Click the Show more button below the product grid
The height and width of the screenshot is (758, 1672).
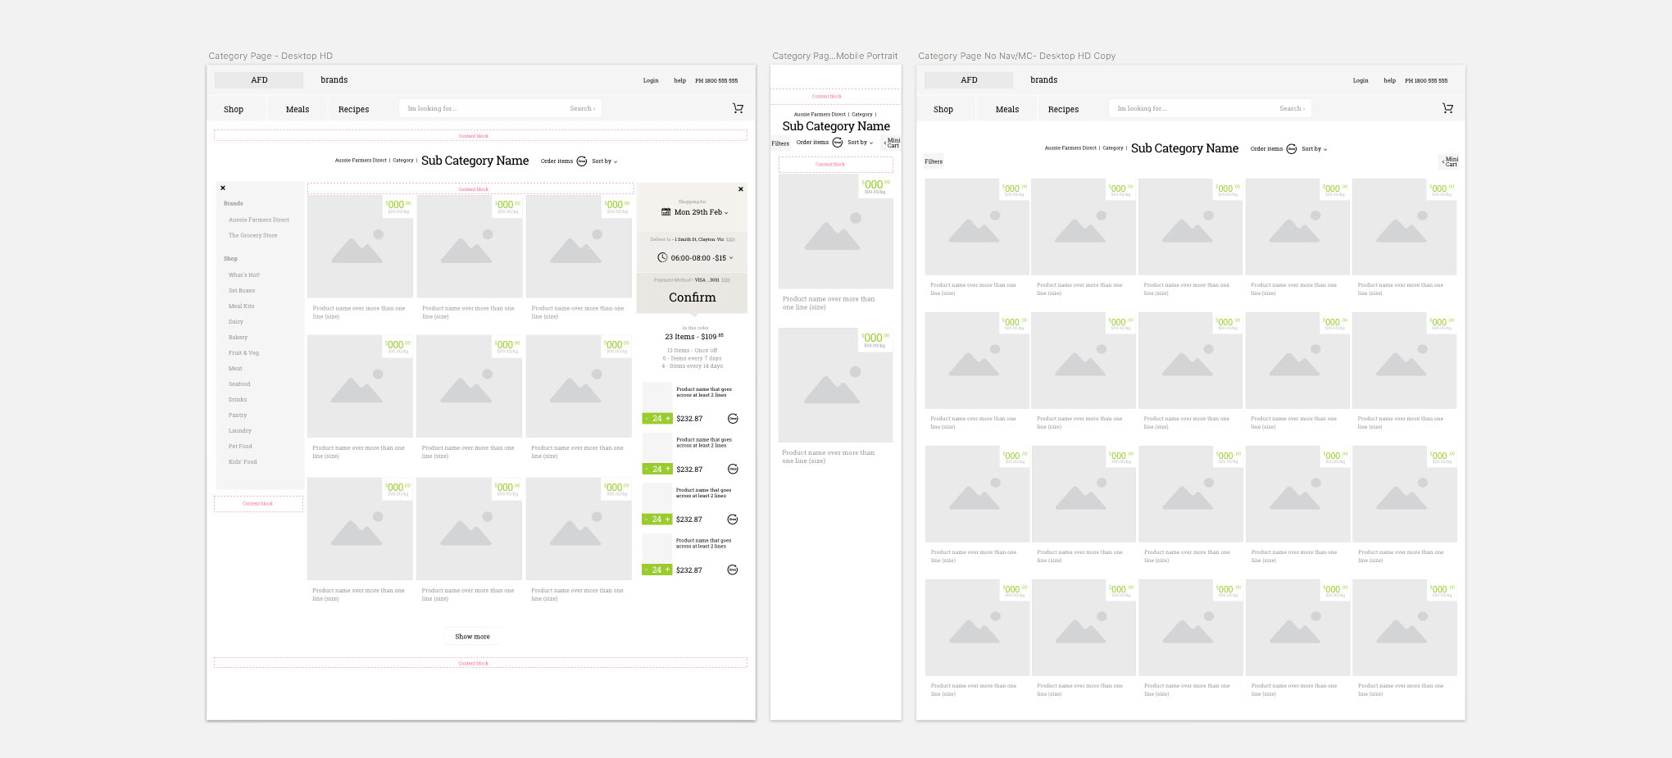pos(472,636)
